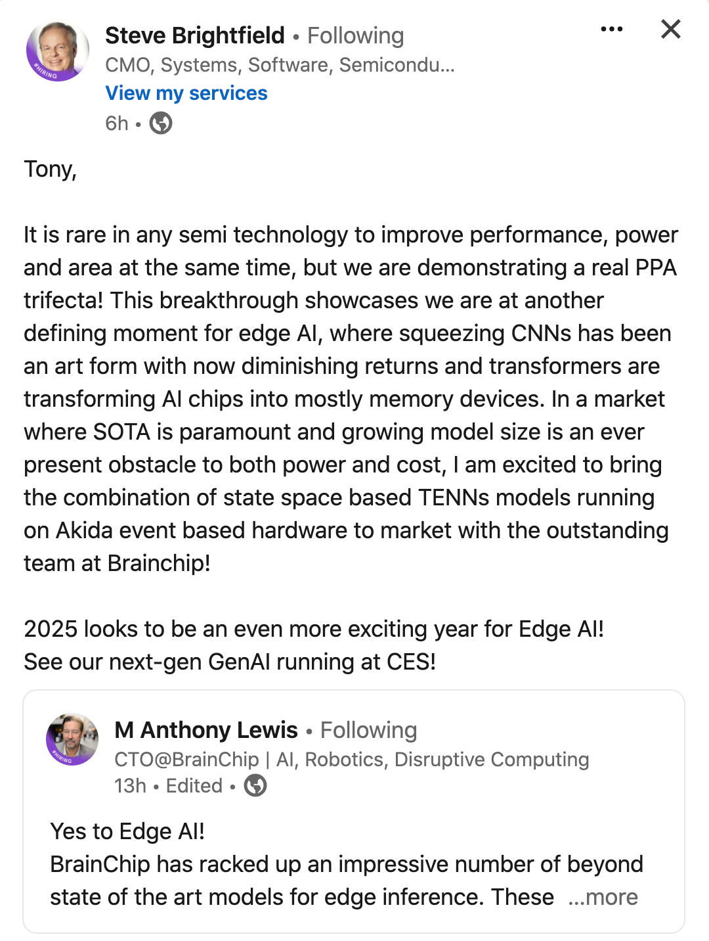Click the Edited label on reshared post

[x=194, y=786]
